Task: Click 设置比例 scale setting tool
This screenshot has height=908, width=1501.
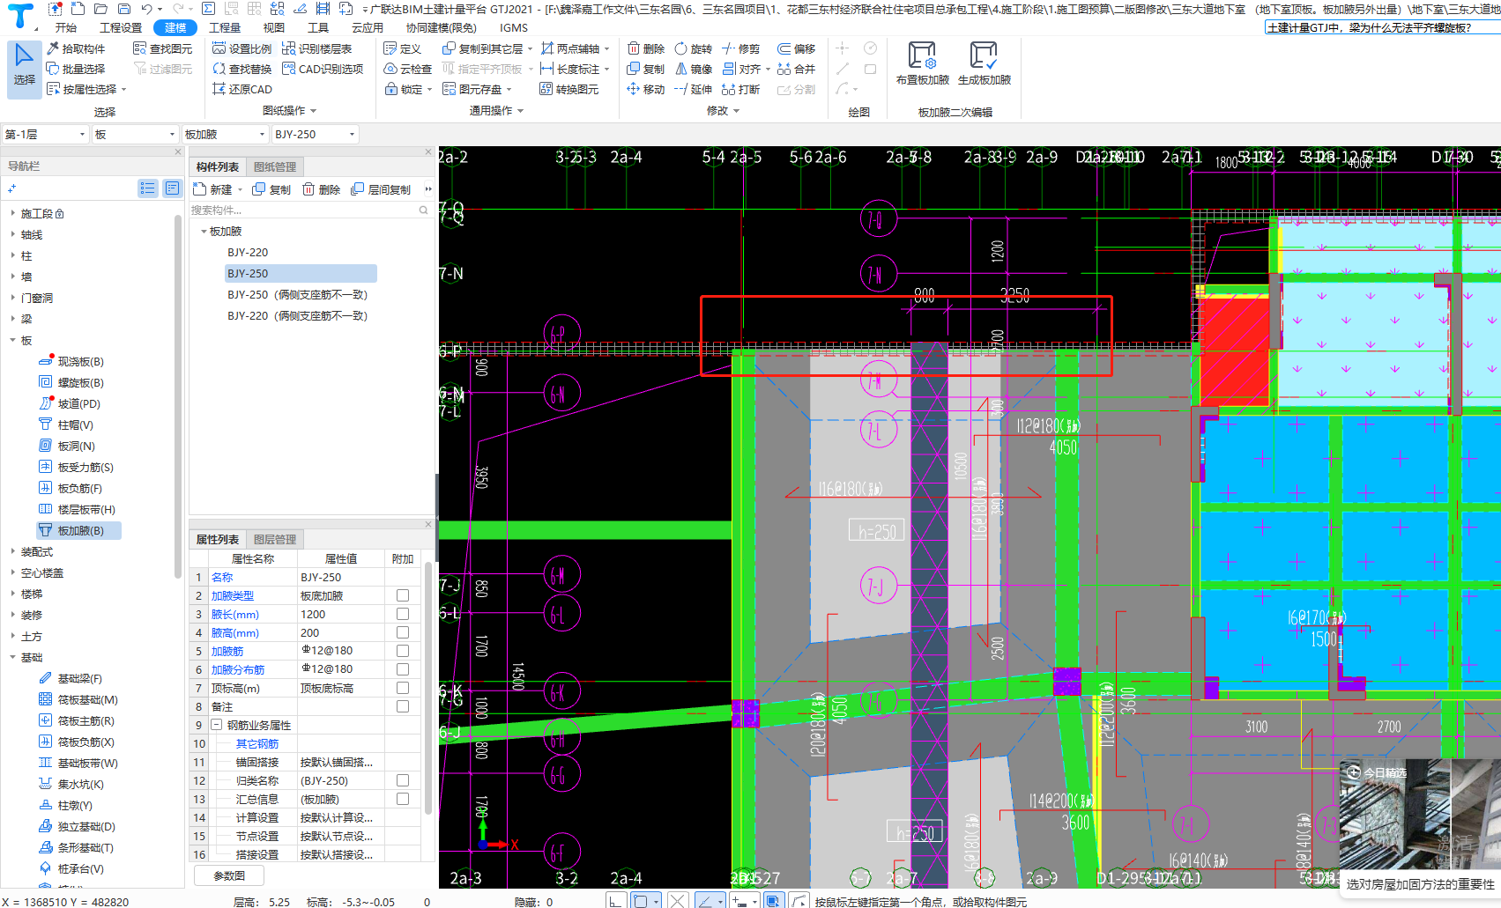Action: (242, 48)
